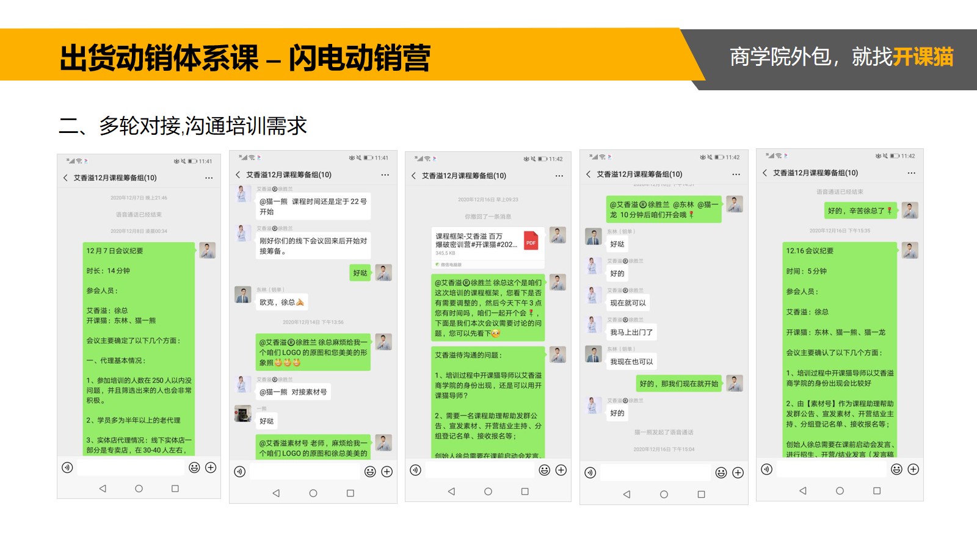
Task: Click message input field in first phone screenshot
Action: point(131,467)
